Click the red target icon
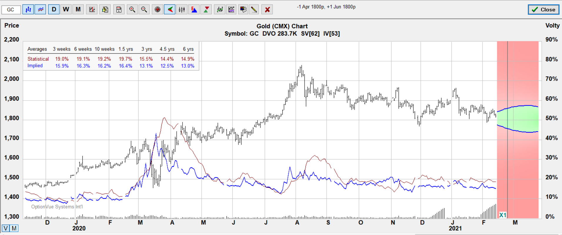 point(158,10)
